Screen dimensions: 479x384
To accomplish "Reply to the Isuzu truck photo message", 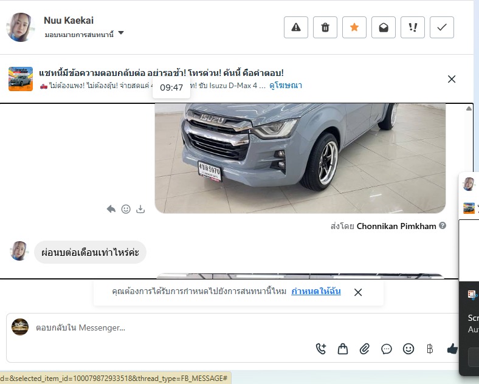I will coord(111,209).
